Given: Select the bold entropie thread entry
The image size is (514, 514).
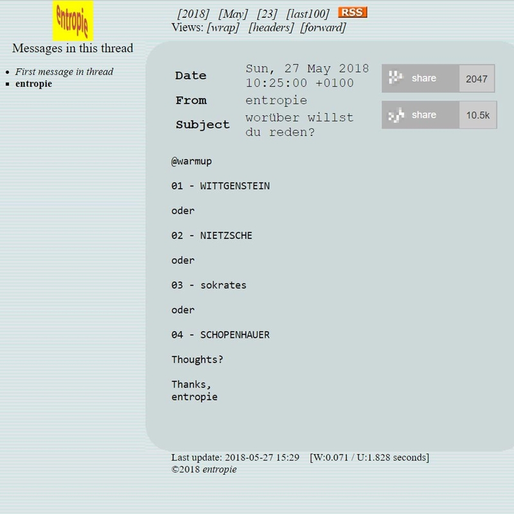Looking at the screenshot, I should point(33,84).
